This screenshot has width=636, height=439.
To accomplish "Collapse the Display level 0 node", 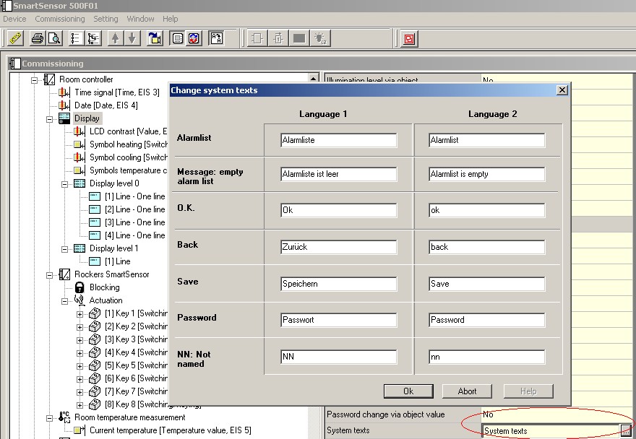I will (x=65, y=183).
